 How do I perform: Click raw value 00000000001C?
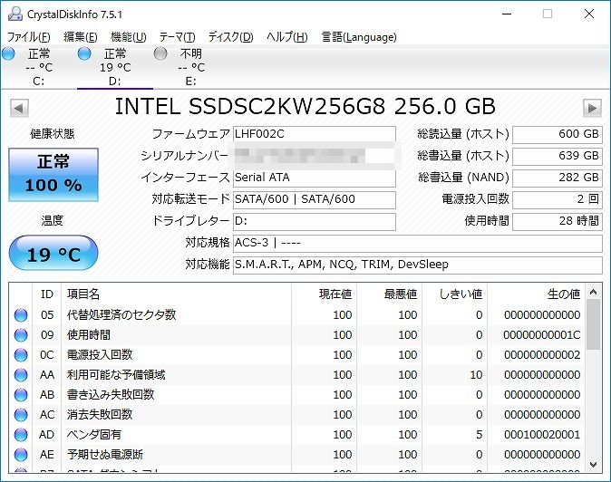point(541,335)
